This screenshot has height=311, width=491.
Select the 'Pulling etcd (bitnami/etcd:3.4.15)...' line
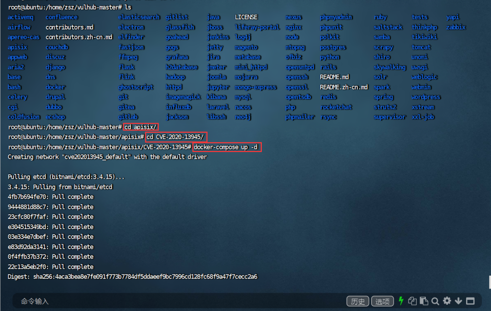[x=66, y=177]
